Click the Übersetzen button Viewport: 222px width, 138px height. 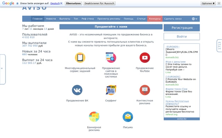point(73,3)
